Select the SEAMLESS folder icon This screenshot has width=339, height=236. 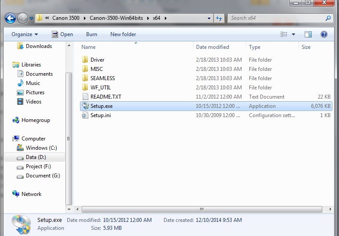tap(85, 78)
